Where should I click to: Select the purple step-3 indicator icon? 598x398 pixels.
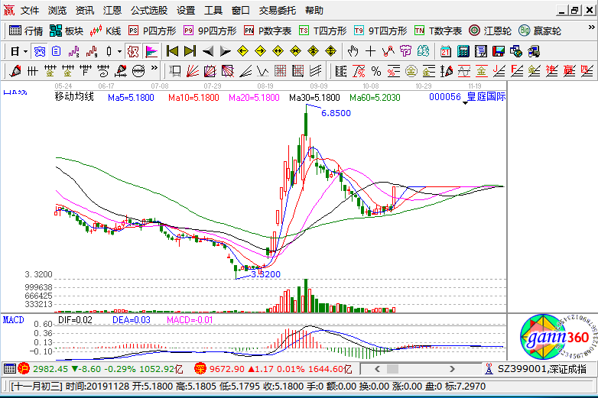(74, 51)
